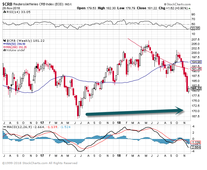Click the 207.5 price axis label
Viewport: 207px width, 170px height.
click(x=195, y=40)
